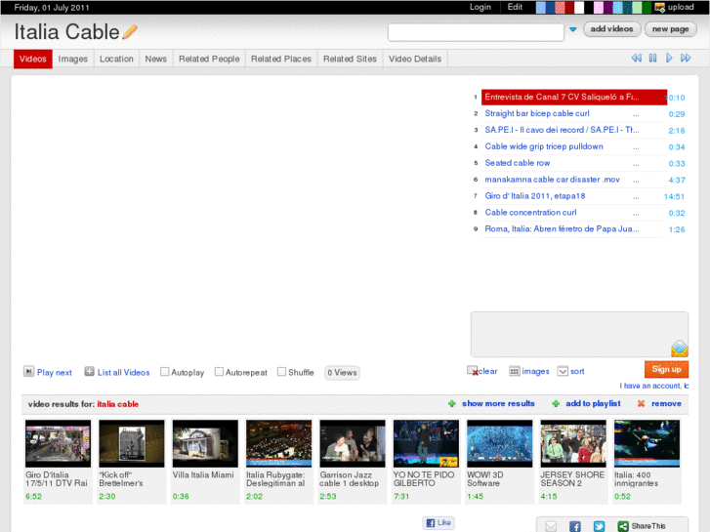Toggle the Autoplay checkbox
Viewport: 710px width, 532px height.
165,372
